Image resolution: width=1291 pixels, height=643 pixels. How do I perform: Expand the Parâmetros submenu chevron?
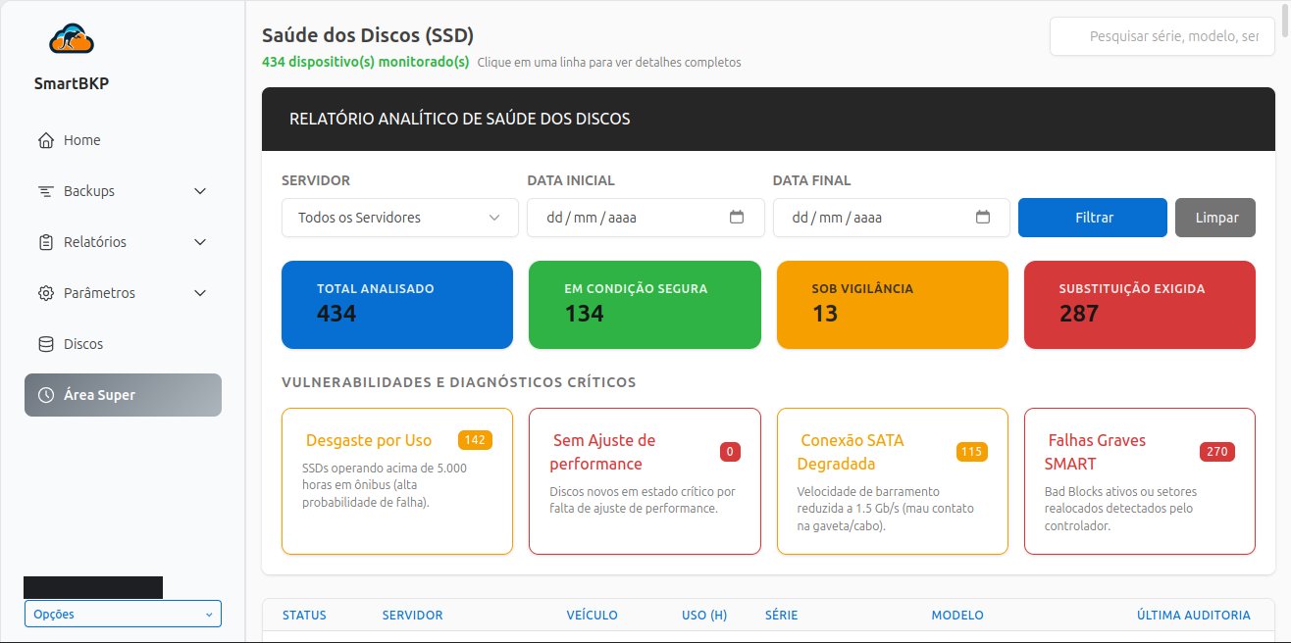(200, 293)
